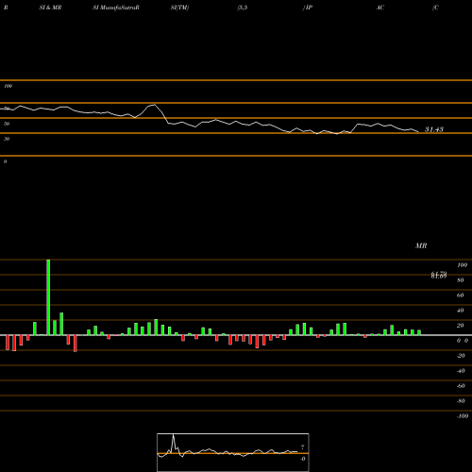Click the 'SI MunafaSutraR' header text
The width and height of the screenshot is (472, 472).
pyautogui.click(x=116, y=8)
